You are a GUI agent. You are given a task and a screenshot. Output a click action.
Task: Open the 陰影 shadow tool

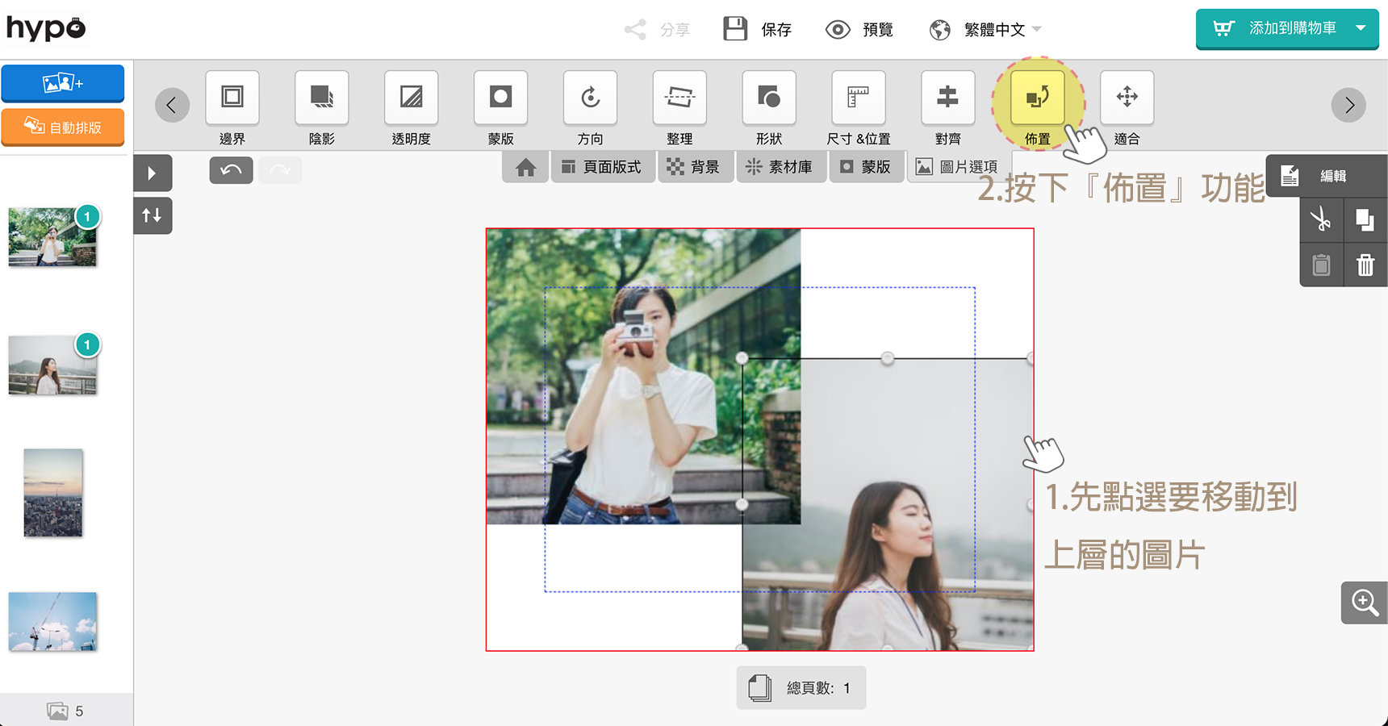click(322, 98)
